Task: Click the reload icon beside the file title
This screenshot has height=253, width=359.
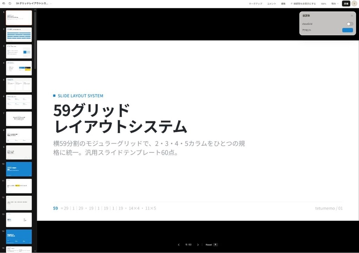Action: click(10, 3)
